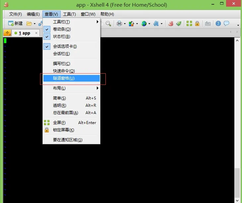The width and height of the screenshot is (242, 203).
Task: Choose 锁定屏幕(K) menu entry
Action: (72, 130)
